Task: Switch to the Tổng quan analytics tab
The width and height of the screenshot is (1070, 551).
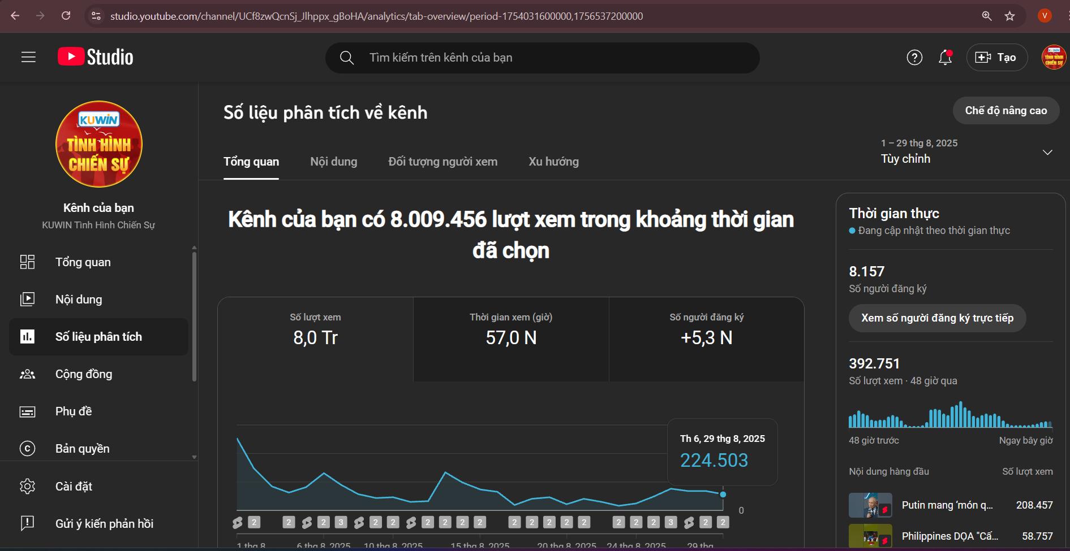Action: (251, 162)
